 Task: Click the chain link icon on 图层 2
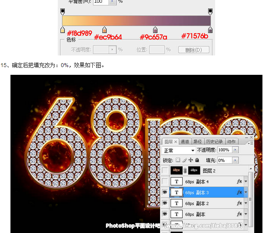click(x=185, y=171)
